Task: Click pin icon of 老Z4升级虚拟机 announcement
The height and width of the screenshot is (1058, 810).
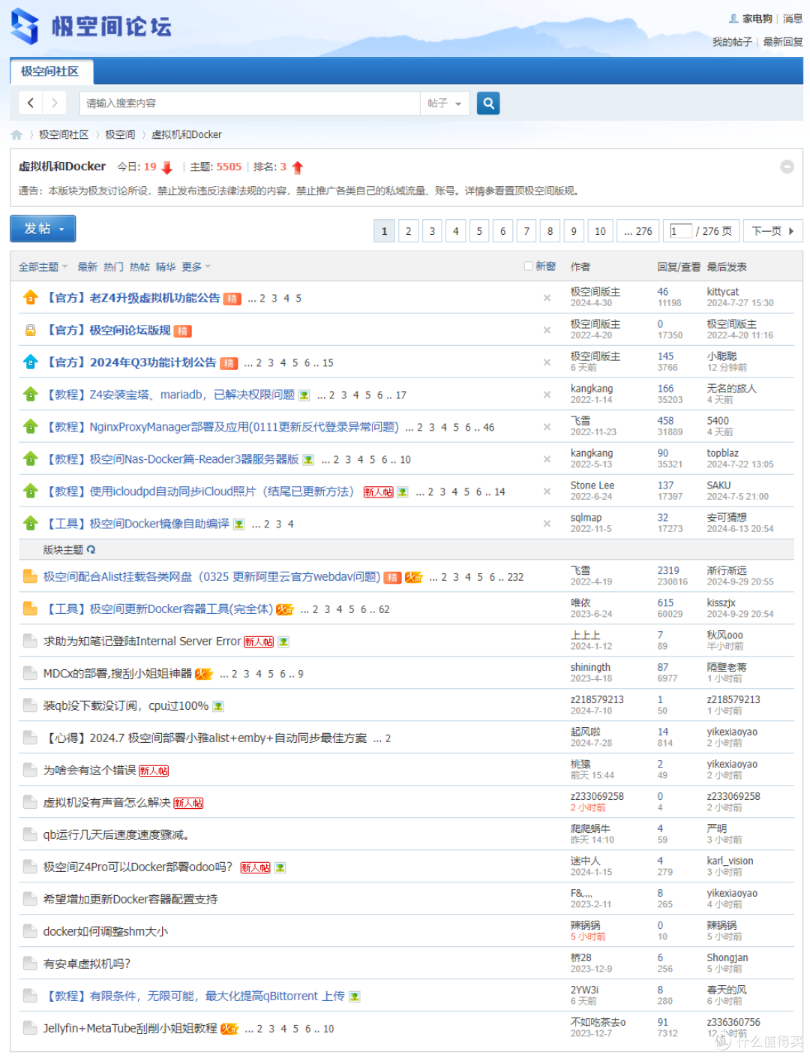Action: [x=30, y=297]
